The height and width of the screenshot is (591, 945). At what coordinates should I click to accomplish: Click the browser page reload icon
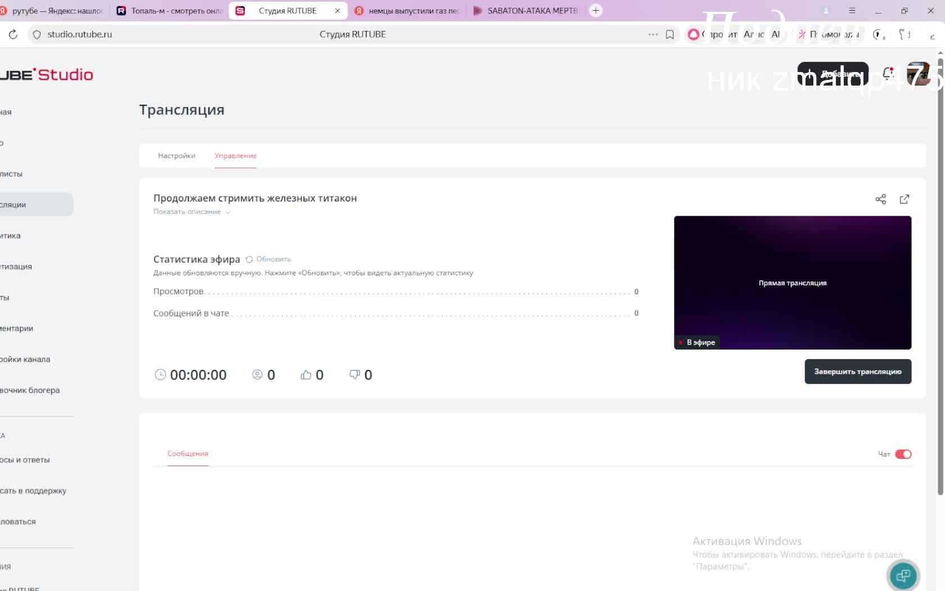click(x=13, y=34)
